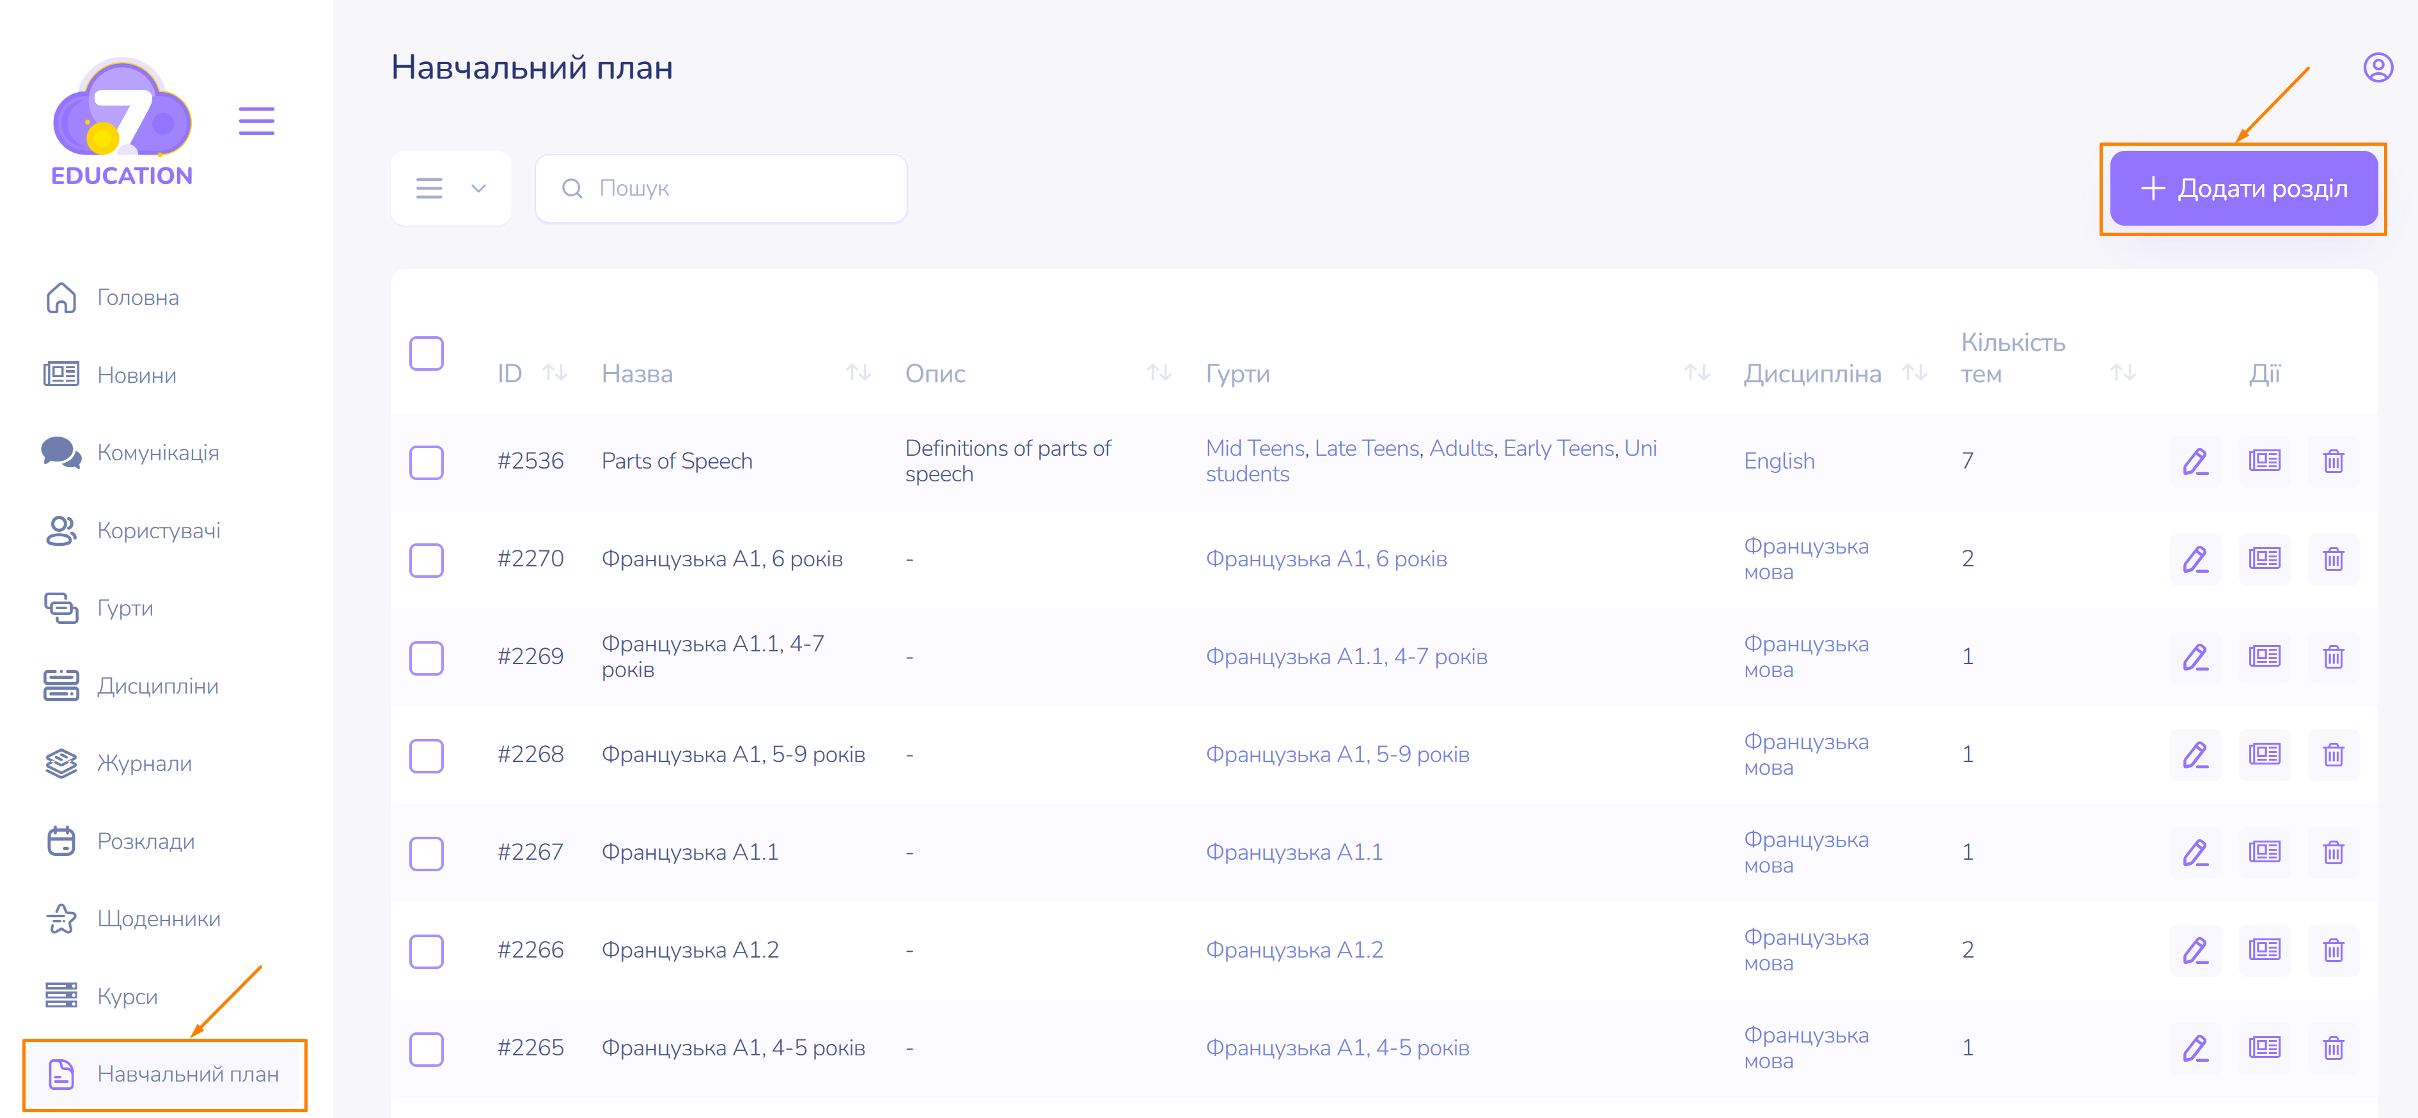Delete the Parts of Speech row
Viewport: 2418px width, 1118px height.
[2332, 462]
